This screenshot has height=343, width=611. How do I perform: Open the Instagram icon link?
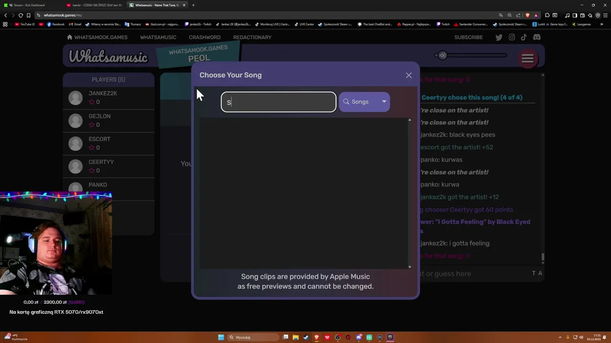coord(512,37)
